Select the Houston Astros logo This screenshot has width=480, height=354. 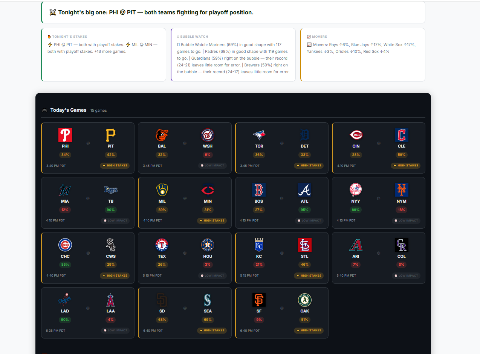[208, 245]
